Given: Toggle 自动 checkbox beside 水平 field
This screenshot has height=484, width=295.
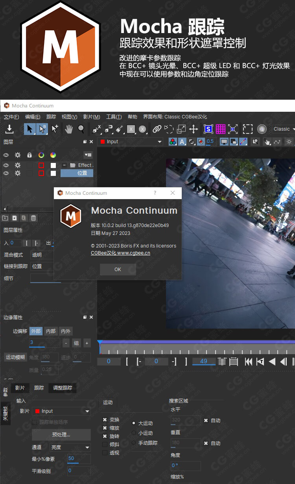Looking at the screenshot, I should click(x=206, y=421).
